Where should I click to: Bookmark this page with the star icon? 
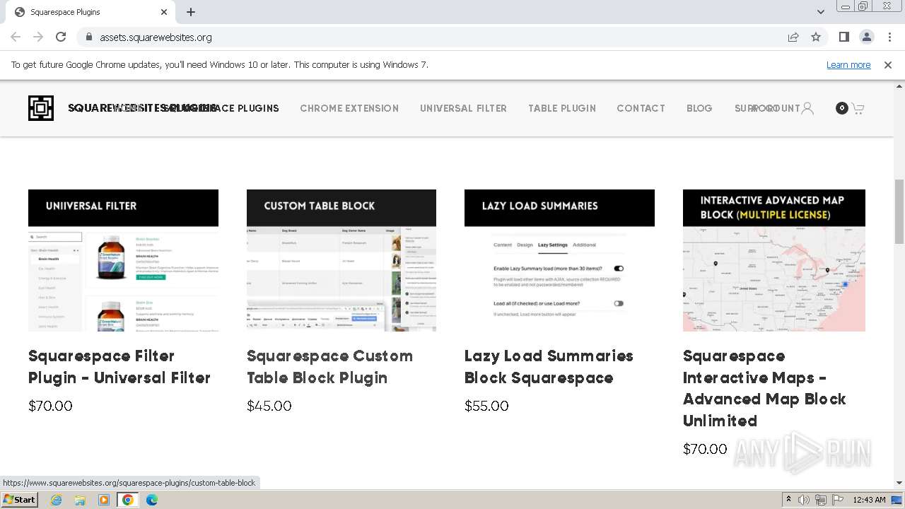[x=816, y=37]
